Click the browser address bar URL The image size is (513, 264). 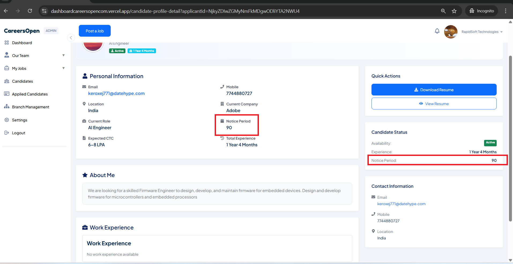pyautogui.click(x=175, y=11)
